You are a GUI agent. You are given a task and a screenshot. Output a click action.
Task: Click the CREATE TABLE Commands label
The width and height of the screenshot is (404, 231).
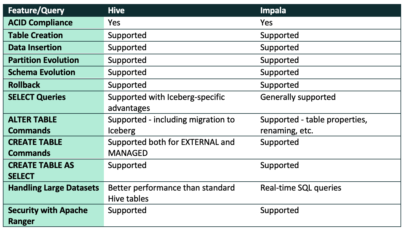[x=35, y=148]
